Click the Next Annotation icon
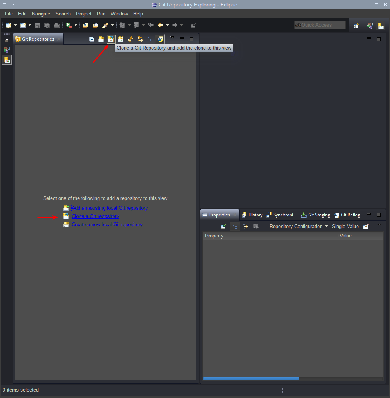 (122, 25)
